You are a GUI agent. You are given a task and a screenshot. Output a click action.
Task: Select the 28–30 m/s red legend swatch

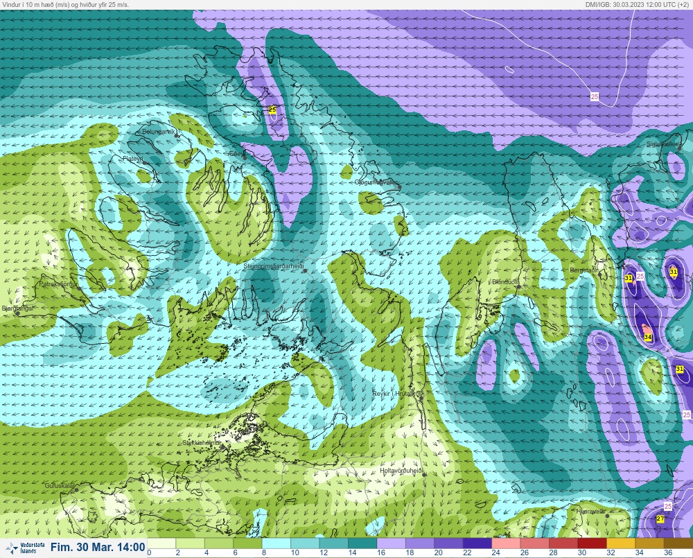(x=563, y=543)
